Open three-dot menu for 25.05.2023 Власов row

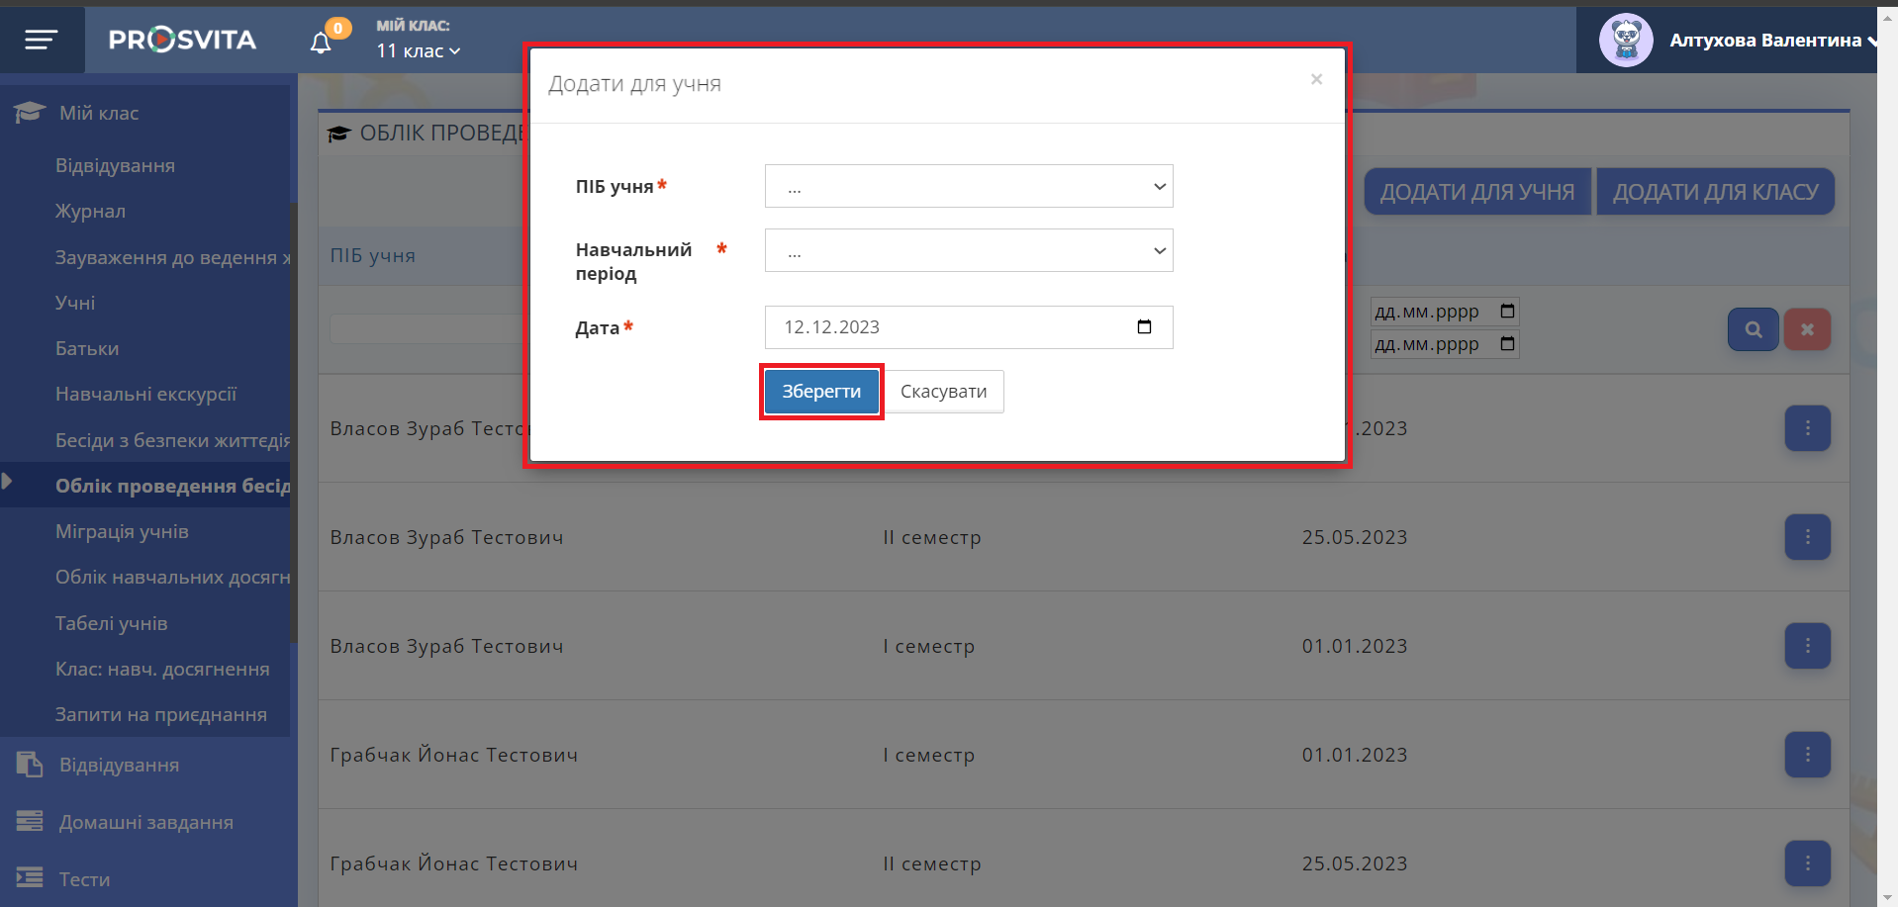[1807, 537]
